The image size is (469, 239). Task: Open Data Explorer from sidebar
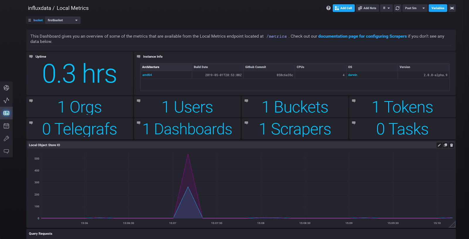tap(6, 100)
